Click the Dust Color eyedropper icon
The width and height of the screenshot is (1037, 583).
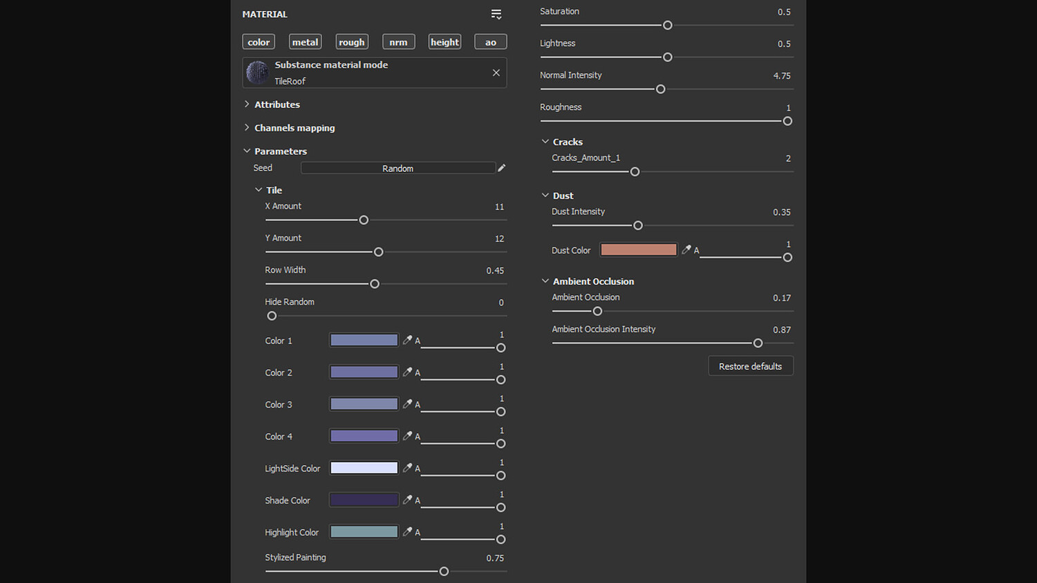pos(686,249)
